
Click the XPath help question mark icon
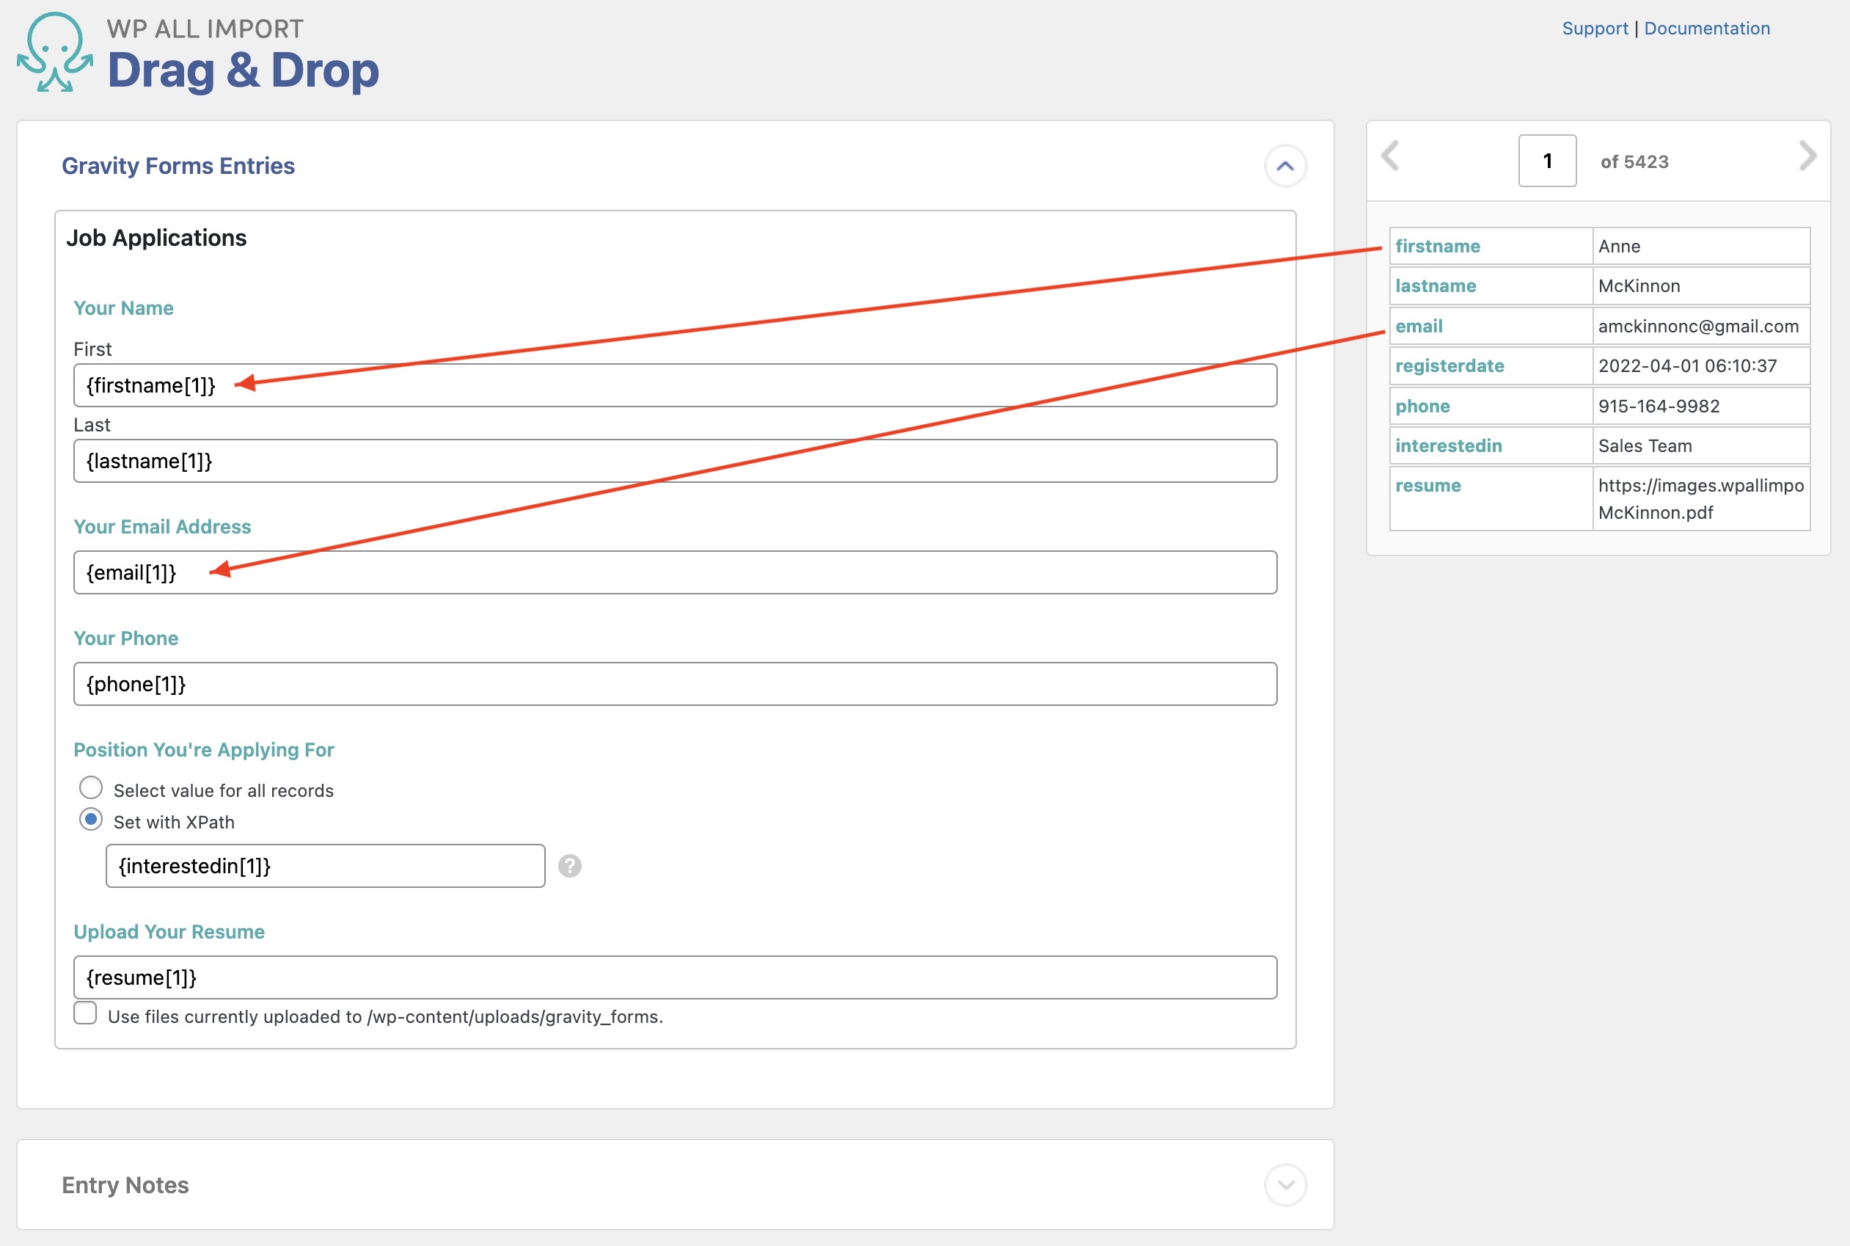[569, 865]
